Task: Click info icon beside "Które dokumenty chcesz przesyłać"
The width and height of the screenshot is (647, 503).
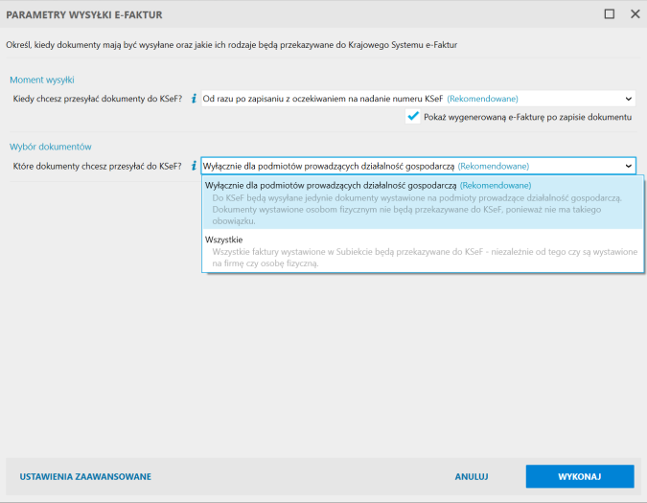Action: pos(194,166)
